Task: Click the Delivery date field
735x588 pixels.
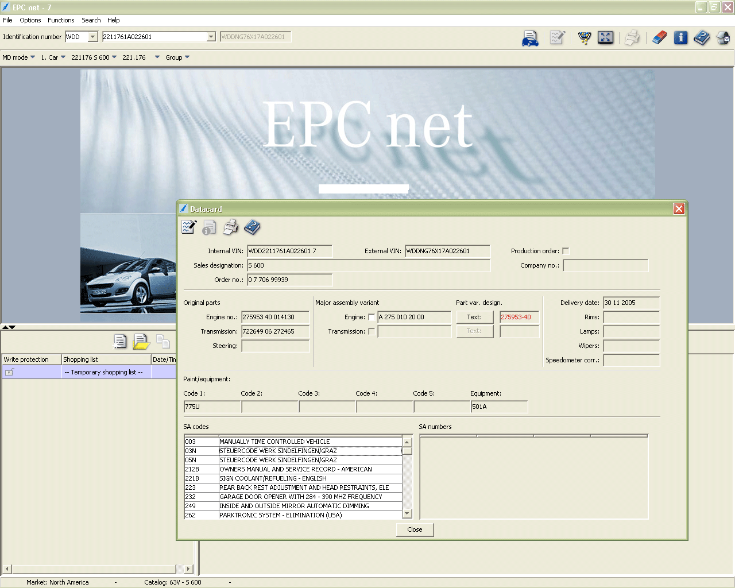Action: (631, 303)
